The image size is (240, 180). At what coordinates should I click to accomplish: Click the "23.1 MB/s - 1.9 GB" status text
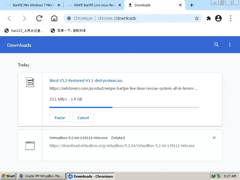tap(66, 99)
